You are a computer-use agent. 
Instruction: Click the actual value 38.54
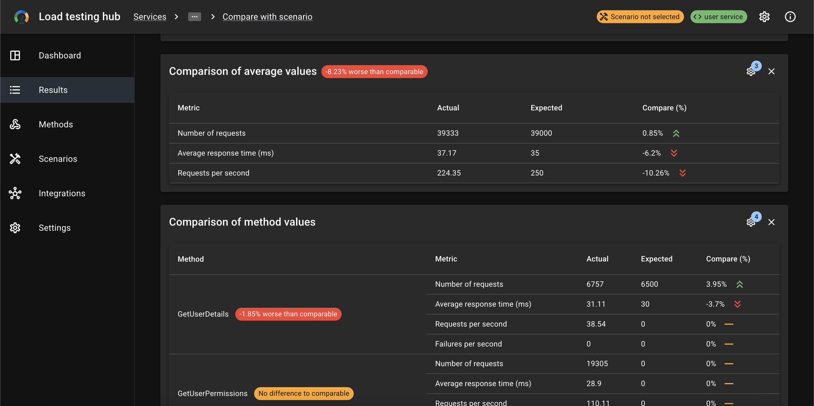[596, 324]
